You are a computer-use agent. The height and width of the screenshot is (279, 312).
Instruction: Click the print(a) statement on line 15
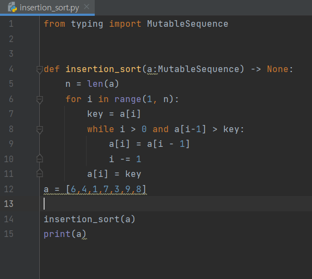[x=65, y=234]
